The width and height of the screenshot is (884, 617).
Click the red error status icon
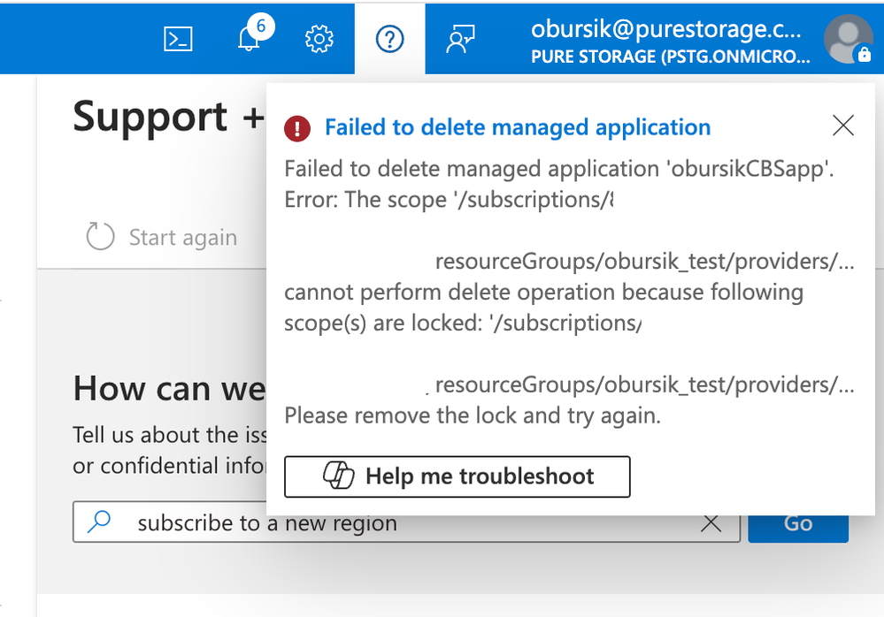click(297, 128)
